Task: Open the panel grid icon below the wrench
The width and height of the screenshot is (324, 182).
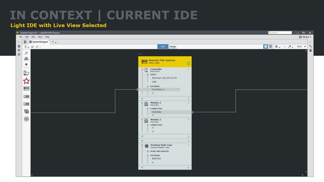Action: (x=310, y=51)
